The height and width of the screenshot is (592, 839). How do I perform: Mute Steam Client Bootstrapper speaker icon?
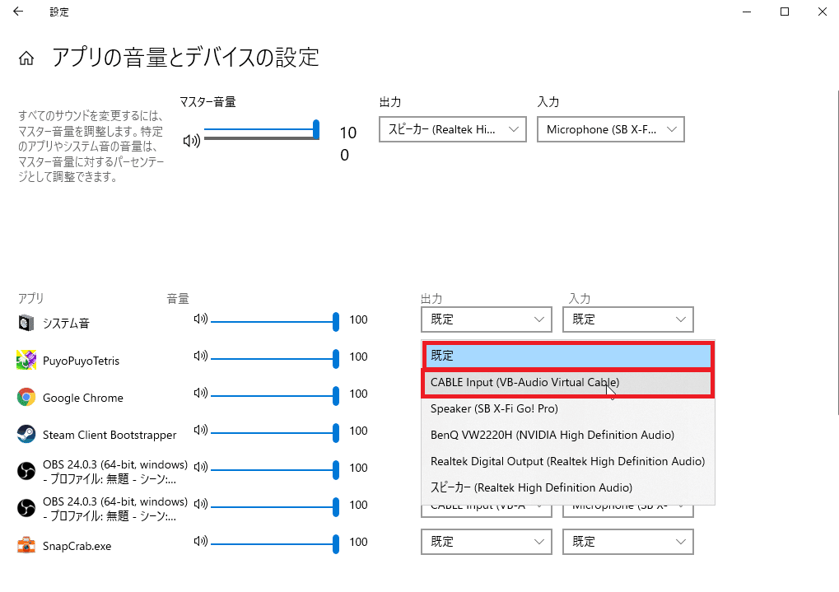click(201, 430)
